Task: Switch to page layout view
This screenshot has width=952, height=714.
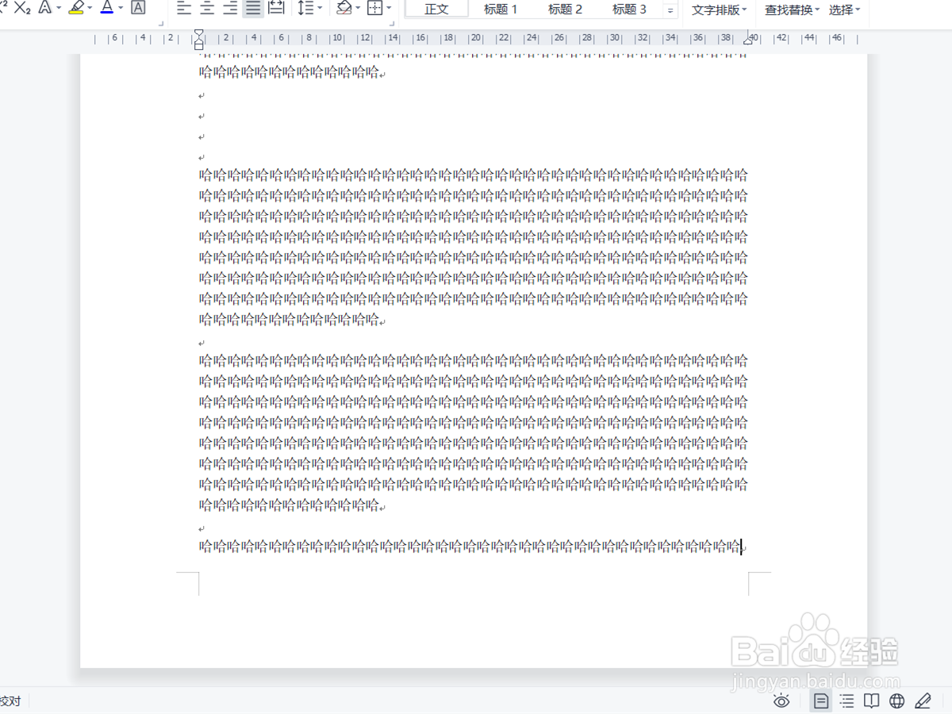Action: click(821, 701)
